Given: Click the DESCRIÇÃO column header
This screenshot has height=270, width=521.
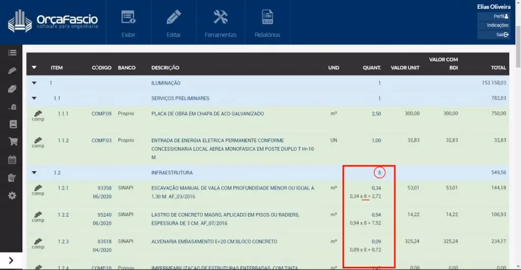Looking at the screenshot, I should (165, 68).
